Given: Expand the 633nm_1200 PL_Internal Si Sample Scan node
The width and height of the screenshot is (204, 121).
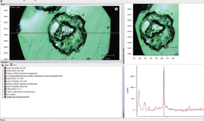Looking at the screenshot, I should pos(3,84).
